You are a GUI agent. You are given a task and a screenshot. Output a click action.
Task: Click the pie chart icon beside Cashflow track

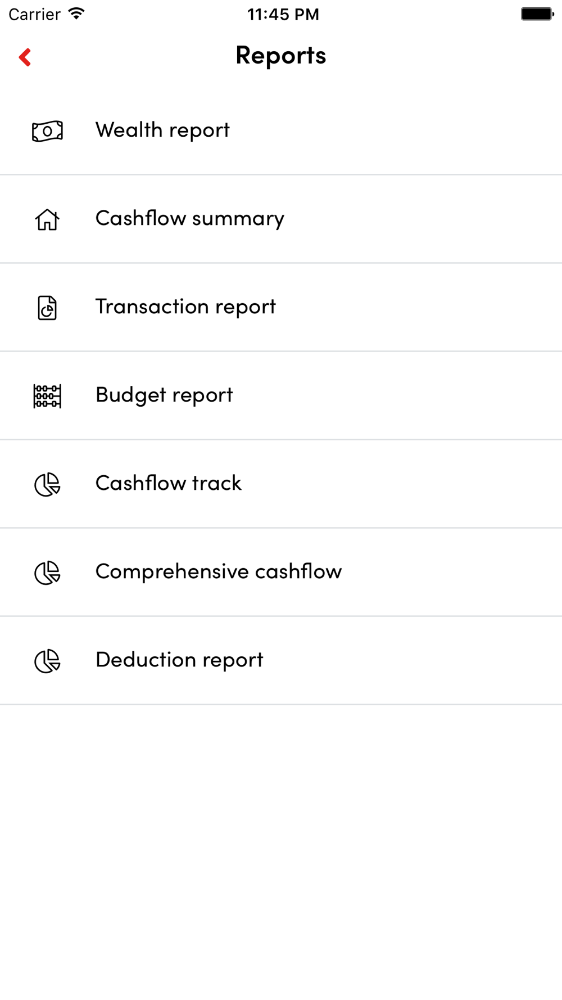[47, 484]
